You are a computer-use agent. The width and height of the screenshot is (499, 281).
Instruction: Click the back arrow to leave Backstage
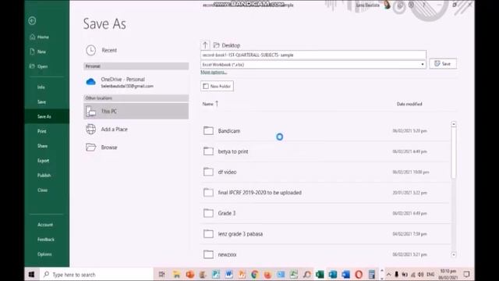tap(32, 21)
